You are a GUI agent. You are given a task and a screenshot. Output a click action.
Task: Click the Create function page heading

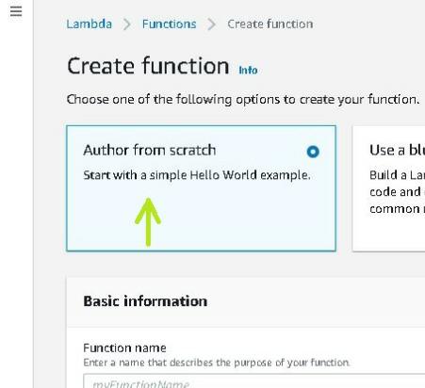(148, 66)
